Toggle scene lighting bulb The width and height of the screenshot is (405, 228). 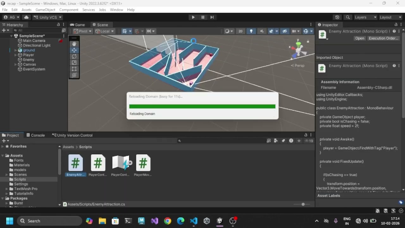(x=251, y=31)
